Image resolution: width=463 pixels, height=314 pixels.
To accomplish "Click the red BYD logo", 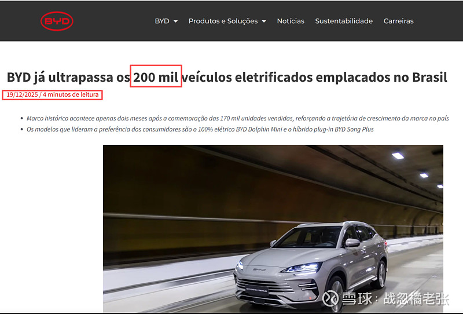I will pyautogui.click(x=57, y=21).
